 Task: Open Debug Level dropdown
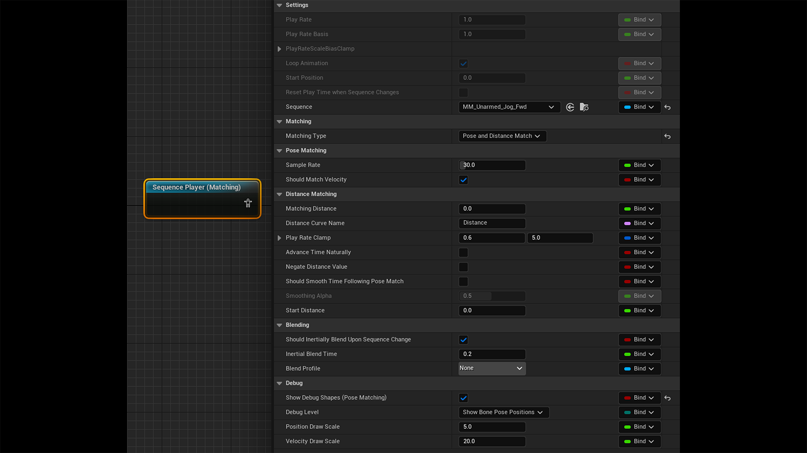[503, 412]
